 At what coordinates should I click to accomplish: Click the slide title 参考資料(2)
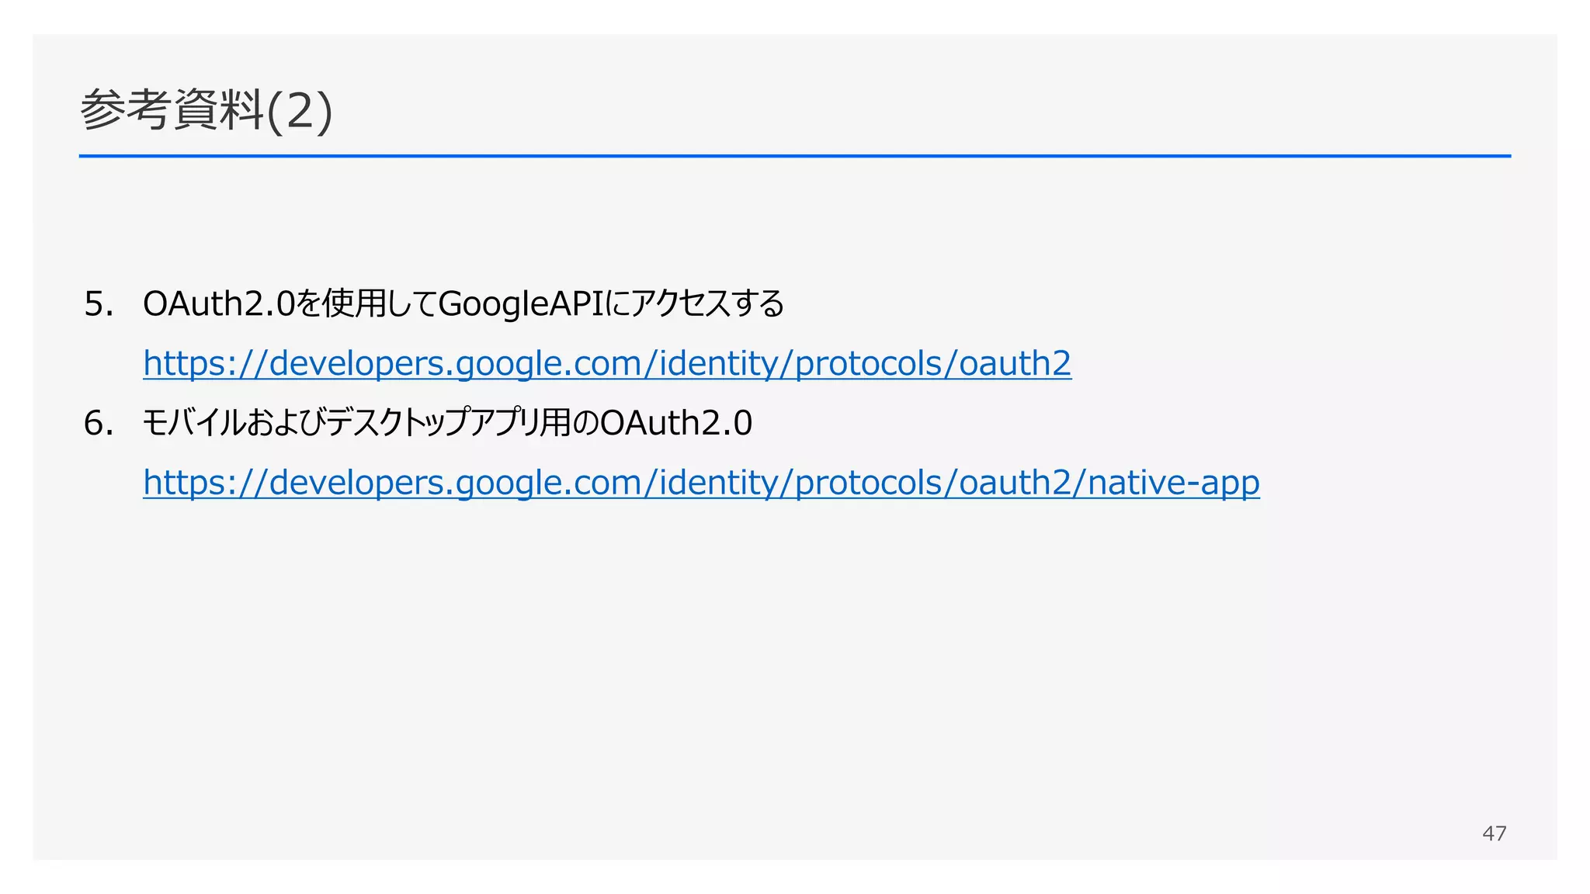pyautogui.click(x=207, y=110)
